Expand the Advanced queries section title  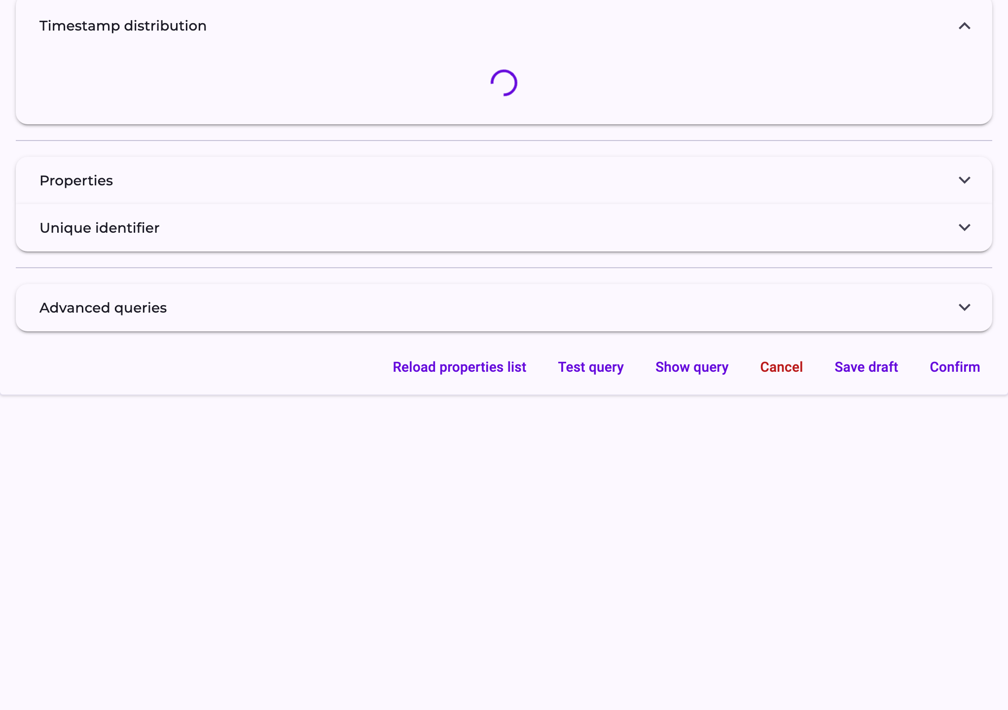[x=103, y=308]
